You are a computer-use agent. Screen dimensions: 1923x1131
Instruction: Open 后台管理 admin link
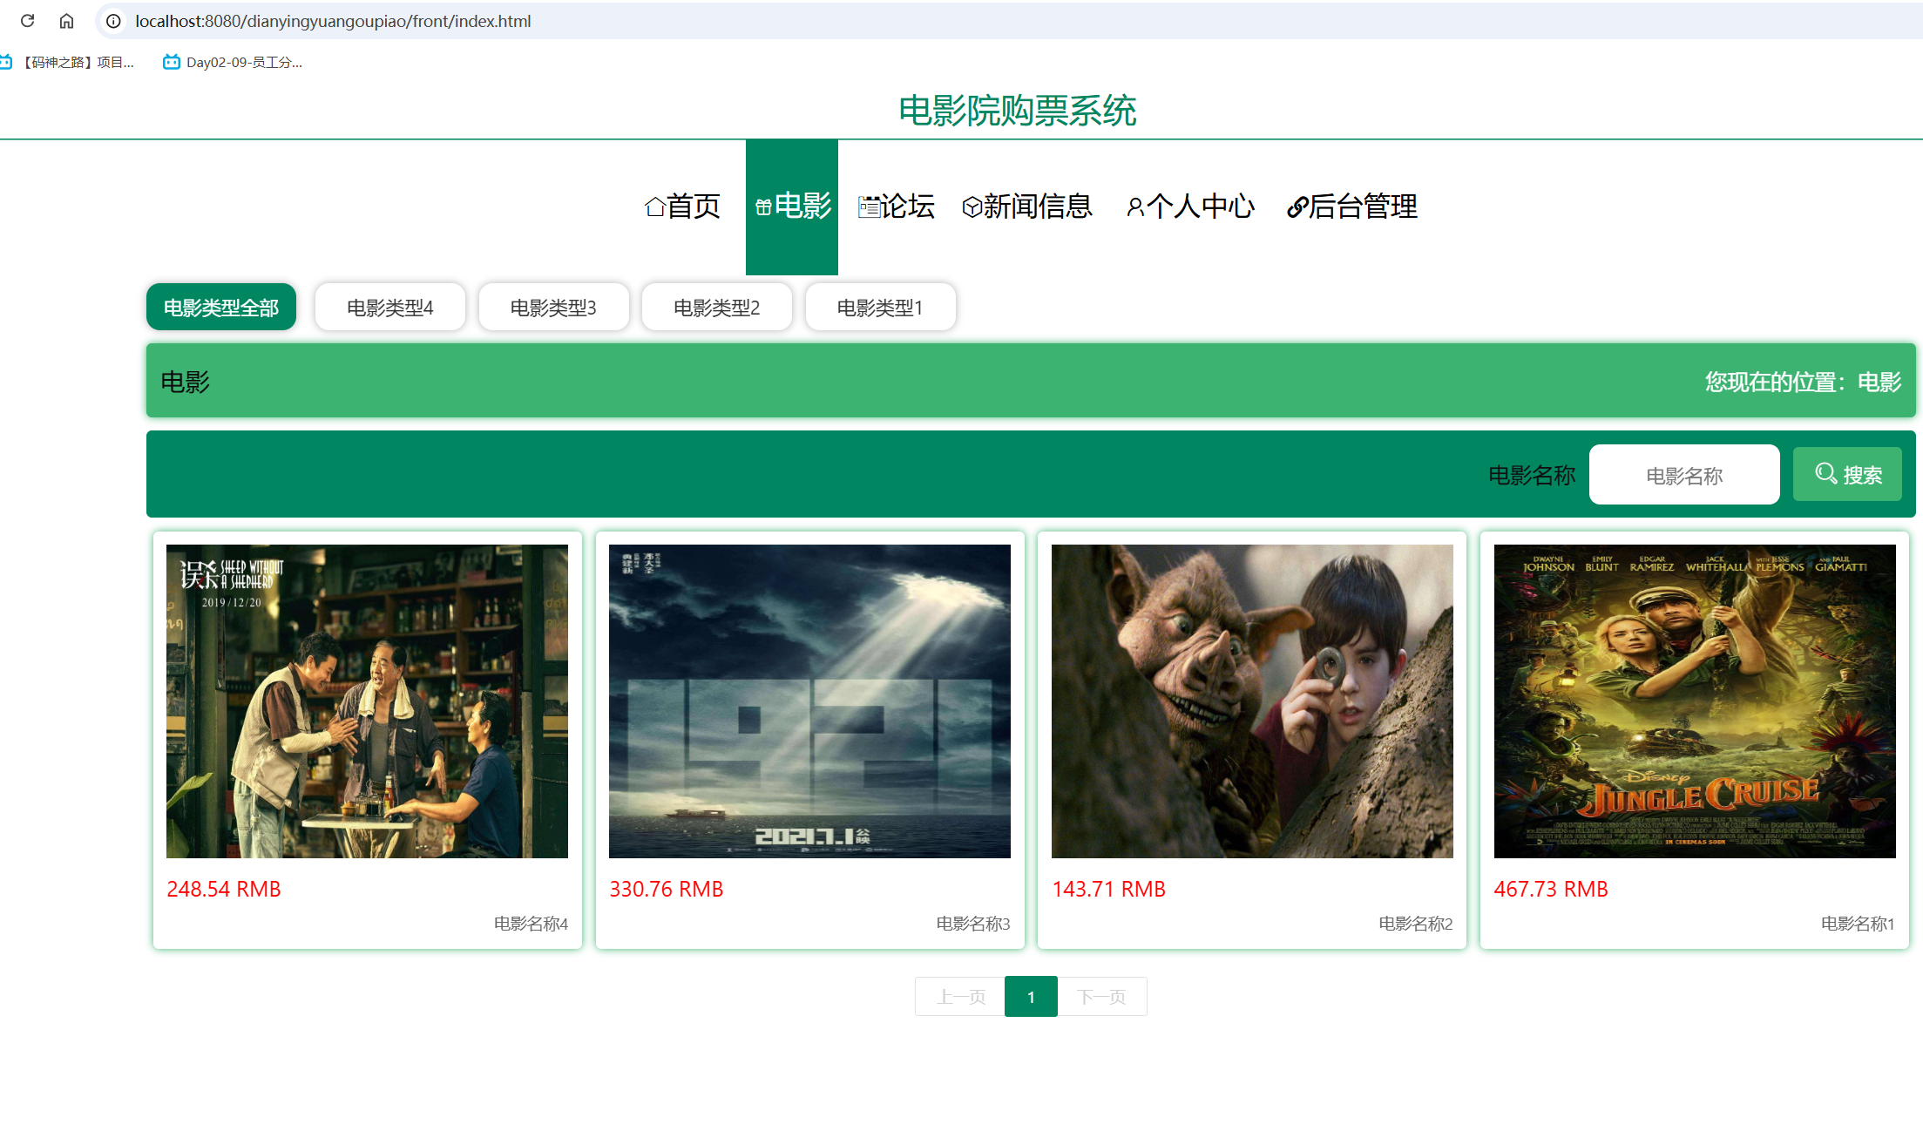coord(1352,207)
